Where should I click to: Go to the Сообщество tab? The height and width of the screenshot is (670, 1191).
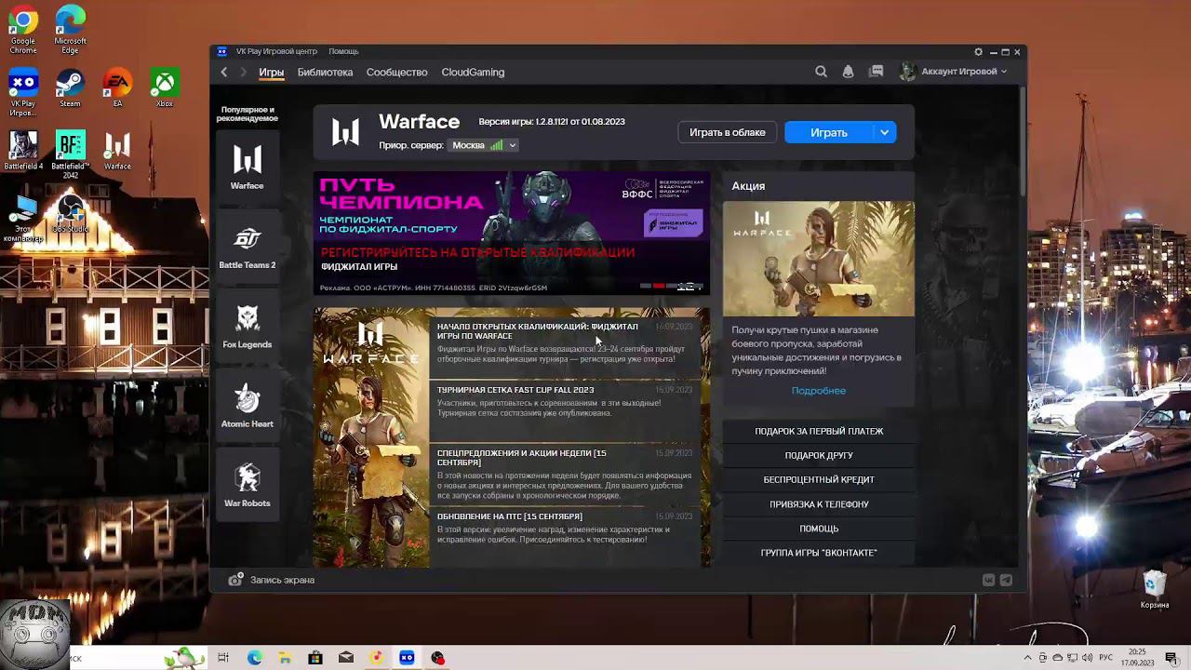coord(396,72)
